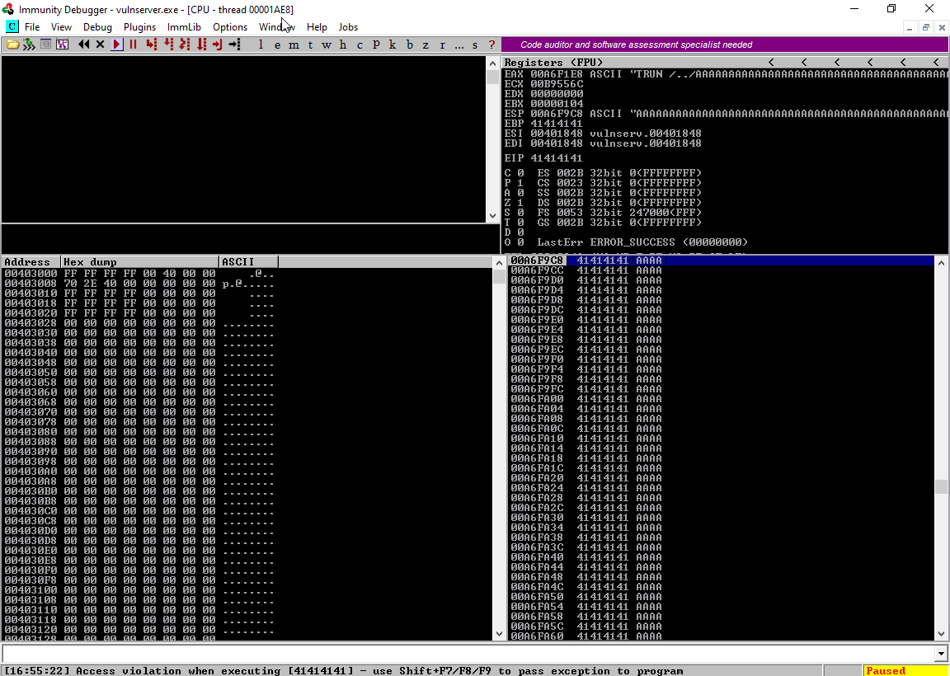Expand the command bar dropdown arrow
Image resolution: width=950 pixels, height=676 pixels.
pyautogui.click(x=942, y=654)
